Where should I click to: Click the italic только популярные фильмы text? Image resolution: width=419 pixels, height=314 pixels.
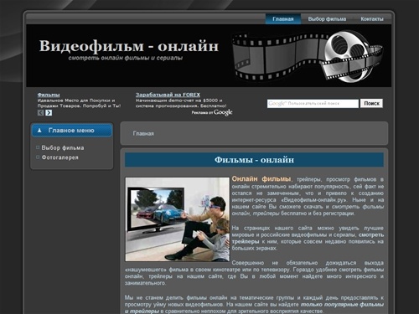coord(342,305)
